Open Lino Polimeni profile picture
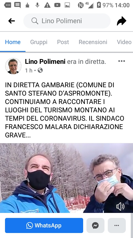 tap(13, 66)
